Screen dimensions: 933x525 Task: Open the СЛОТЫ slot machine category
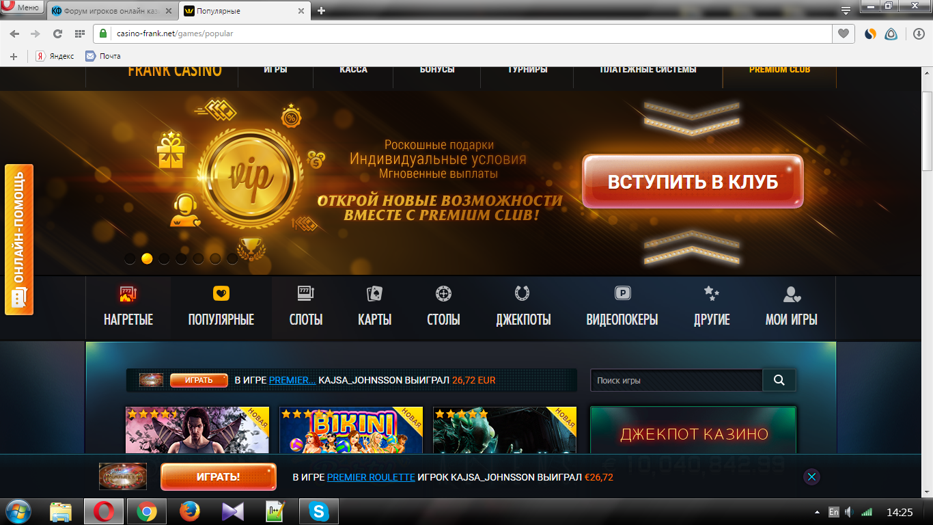tap(306, 308)
